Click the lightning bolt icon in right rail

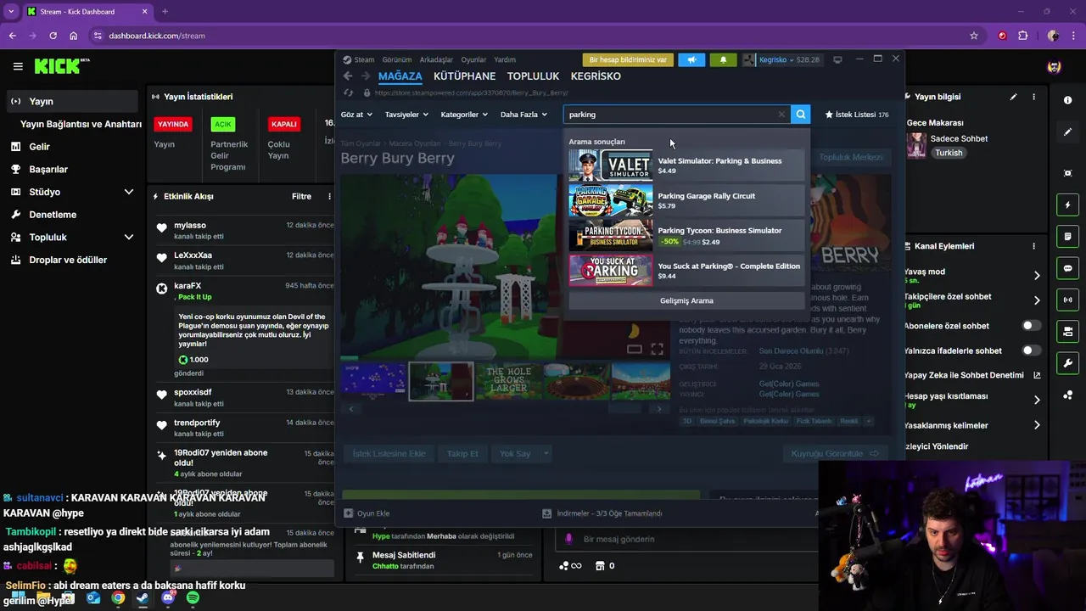click(x=1067, y=205)
